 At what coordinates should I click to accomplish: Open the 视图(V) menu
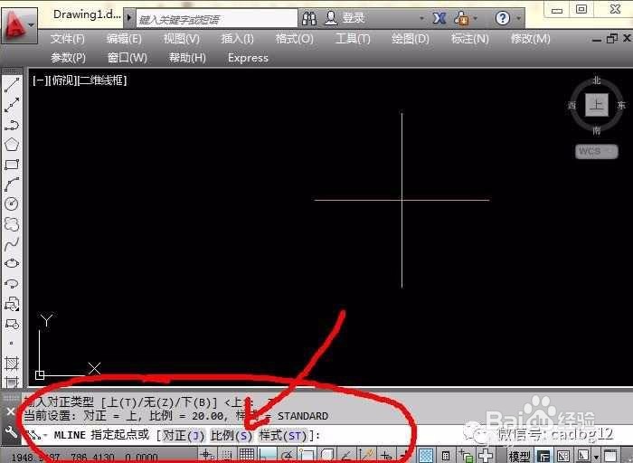click(182, 39)
